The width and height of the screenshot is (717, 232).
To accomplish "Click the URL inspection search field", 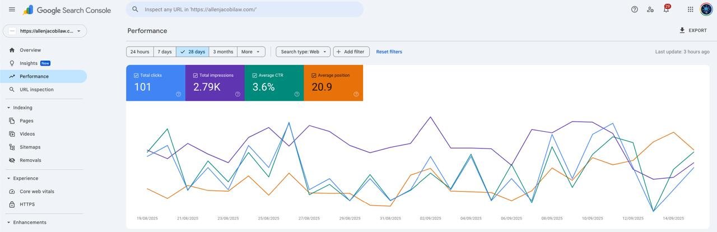I will coord(246,10).
